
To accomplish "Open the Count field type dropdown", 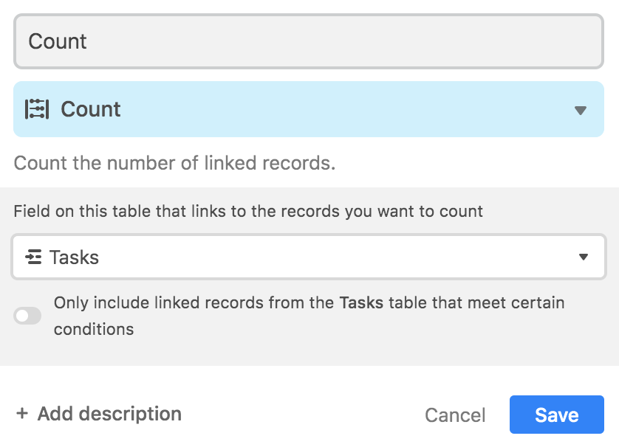I will (309, 109).
